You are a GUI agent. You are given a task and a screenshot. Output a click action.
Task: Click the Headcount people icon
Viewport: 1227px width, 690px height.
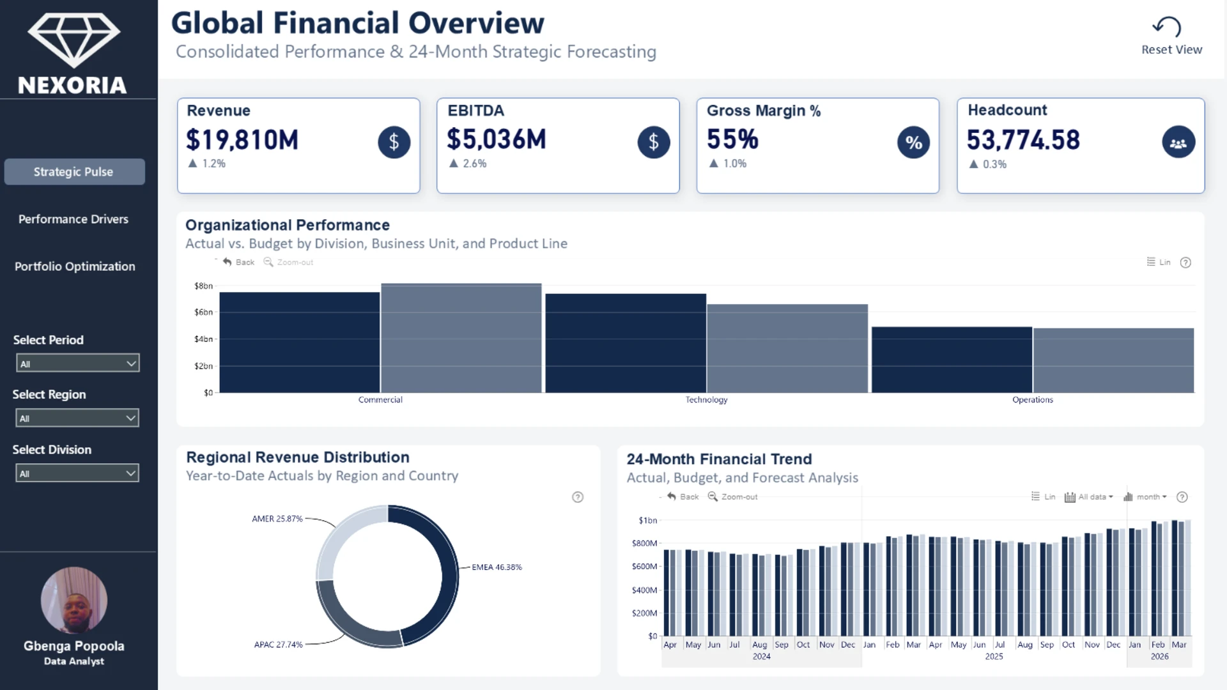[x=1178, y=142]
